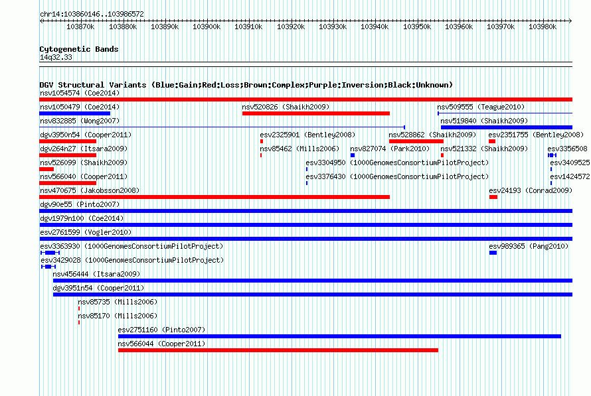Click the nsv827074 (Park2010) label
This screenshot has width=591, height=396.
pyautogui.click(x=390, y=149)
